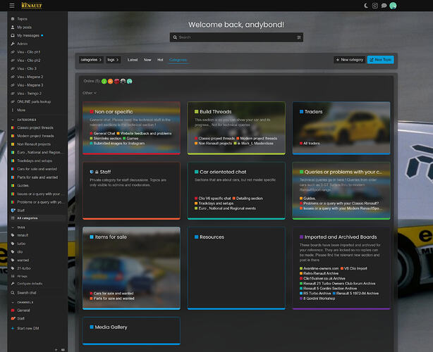Expand the Other dropdown under online users
Screen dimensions: 433x352
point(90,93)
